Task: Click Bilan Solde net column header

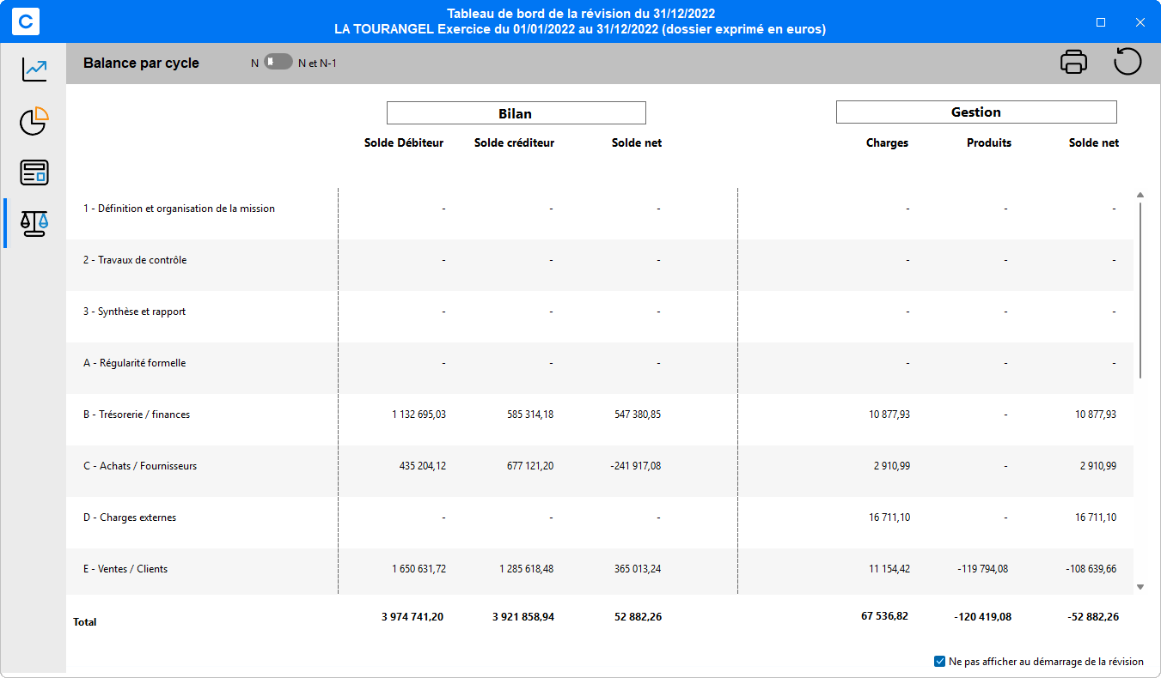Action: [x=637, y=143]
